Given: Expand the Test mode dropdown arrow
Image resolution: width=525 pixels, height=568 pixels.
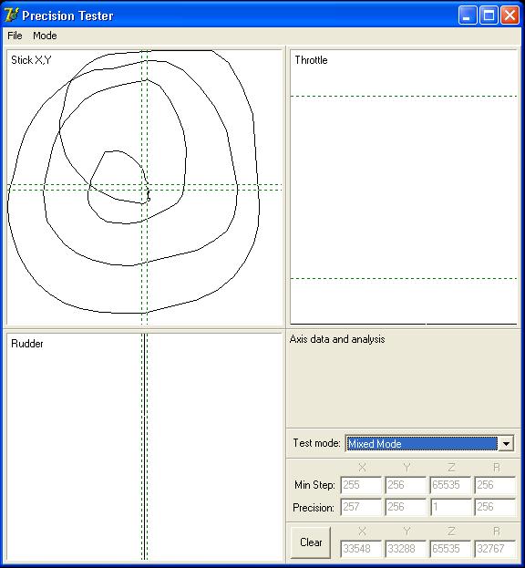Looking at the screenshot, I should pyautogui.click(x=506, y=443).
